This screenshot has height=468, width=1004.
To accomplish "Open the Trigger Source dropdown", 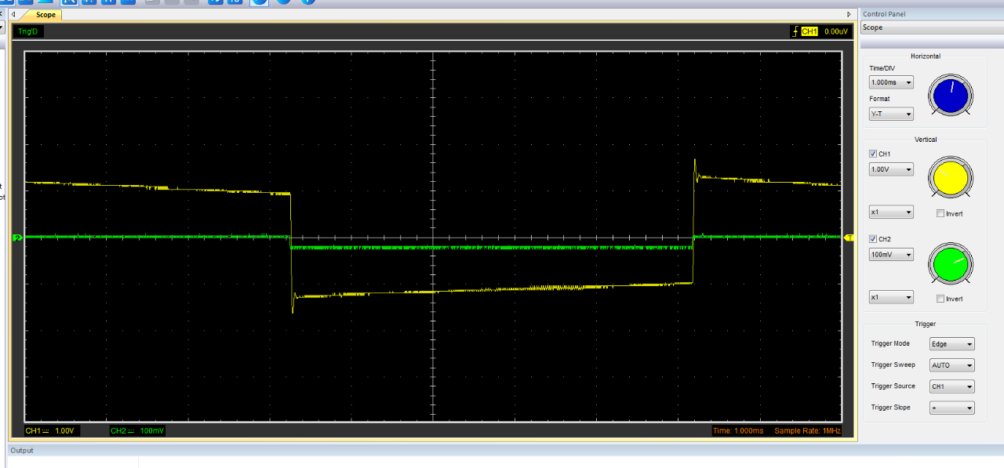I will [951, 386].
